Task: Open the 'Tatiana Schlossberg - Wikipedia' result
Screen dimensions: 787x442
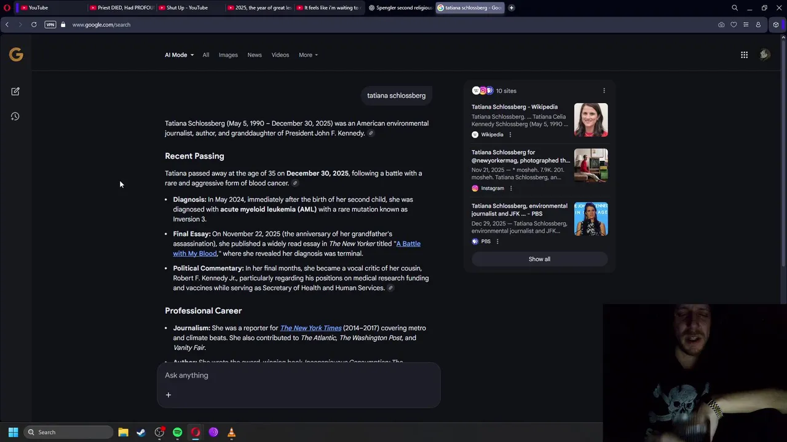Action: [x=515, y=107]
